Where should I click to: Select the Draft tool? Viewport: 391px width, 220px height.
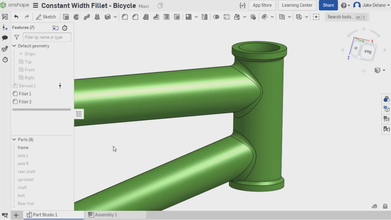[x=146, y=17]
